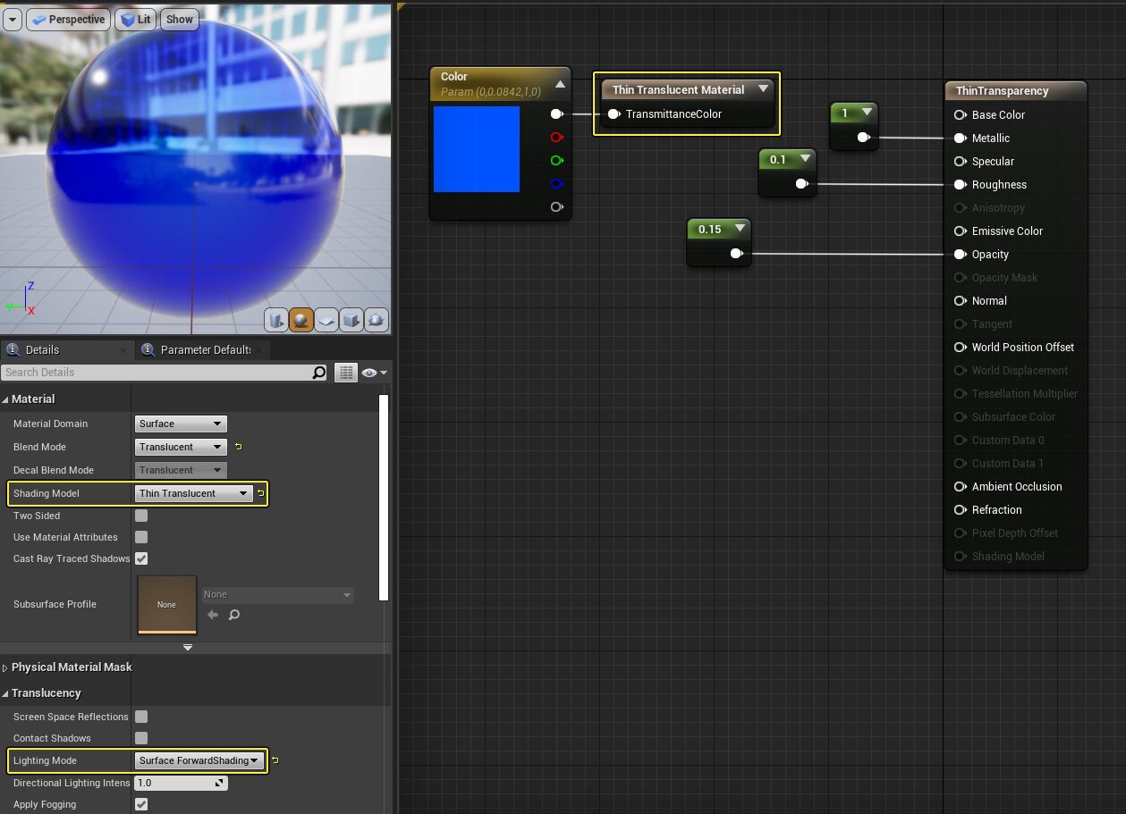
Task: Click the favorites grid icon beside search
Action: [346, 373]
